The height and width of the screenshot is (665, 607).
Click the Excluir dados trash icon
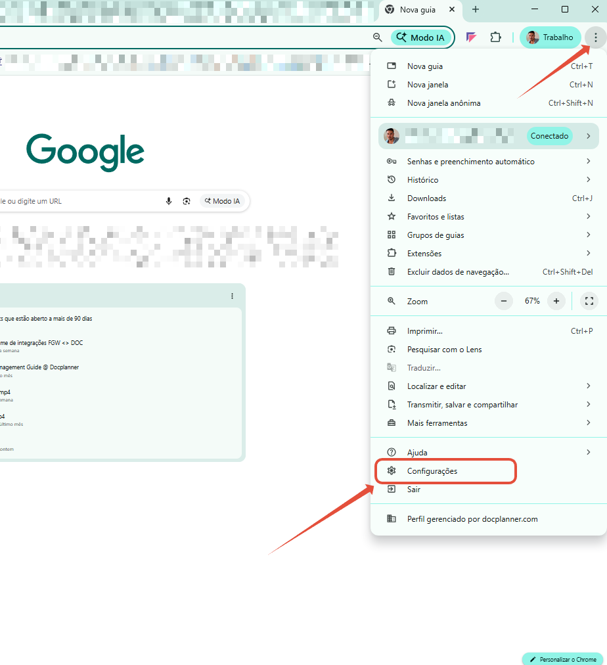pos(392,271)
